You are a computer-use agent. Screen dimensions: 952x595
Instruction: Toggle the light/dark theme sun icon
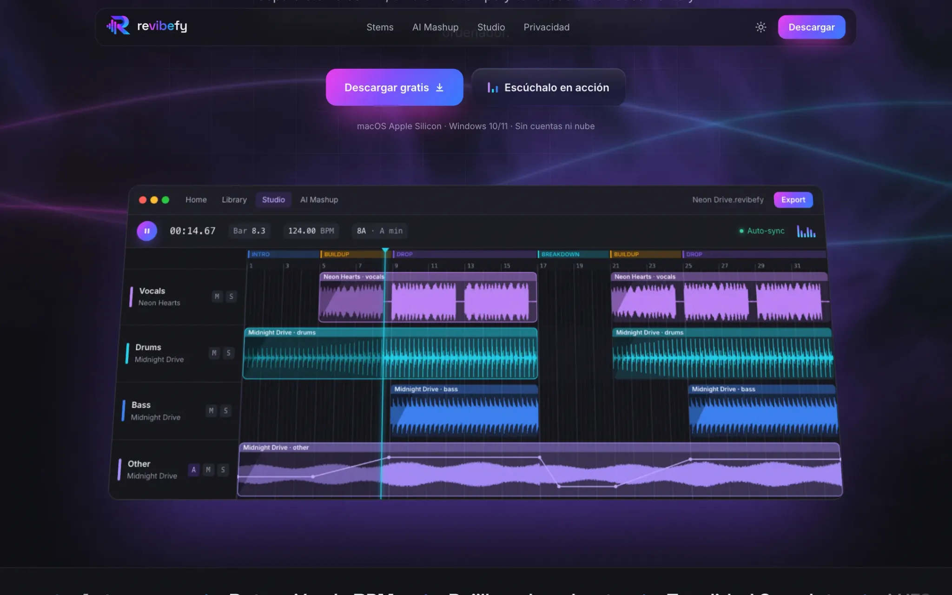pos(760,27)
